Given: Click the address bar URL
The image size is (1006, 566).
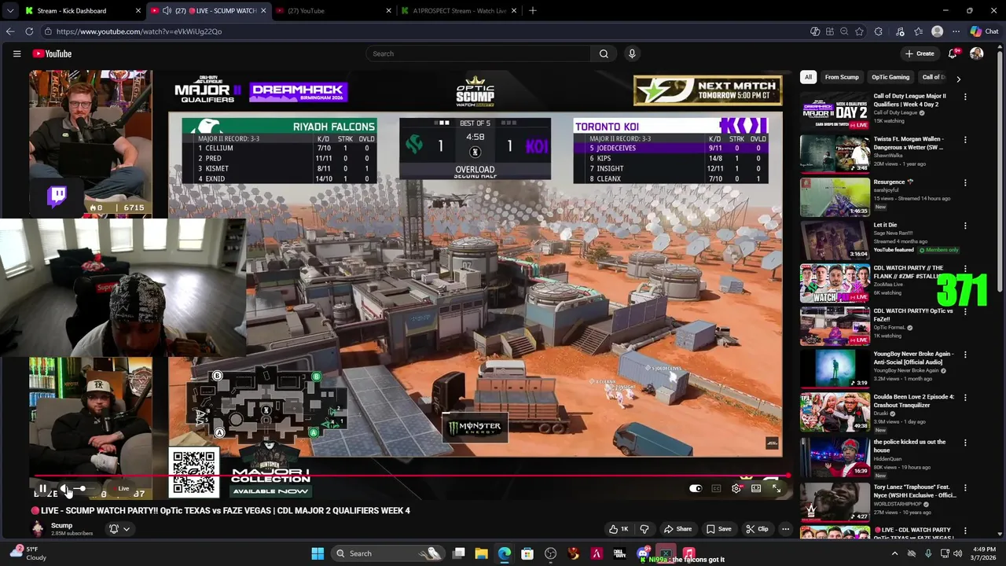Looking at the screenshot, I should pyautogui.click(x=139, y=31).
